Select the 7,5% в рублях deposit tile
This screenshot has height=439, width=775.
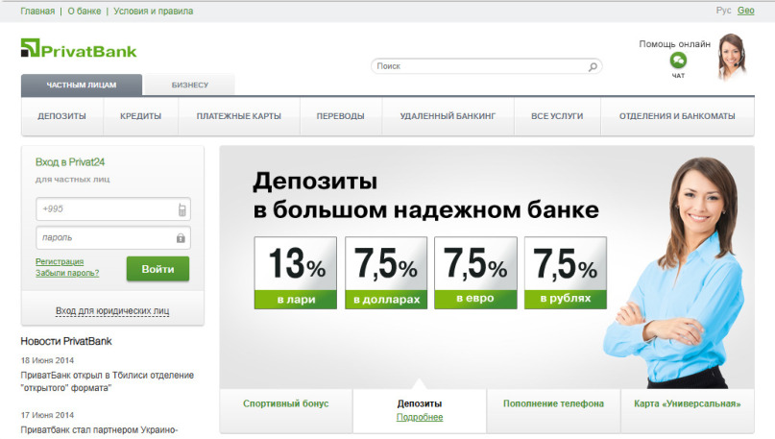[x=566, y=273]
